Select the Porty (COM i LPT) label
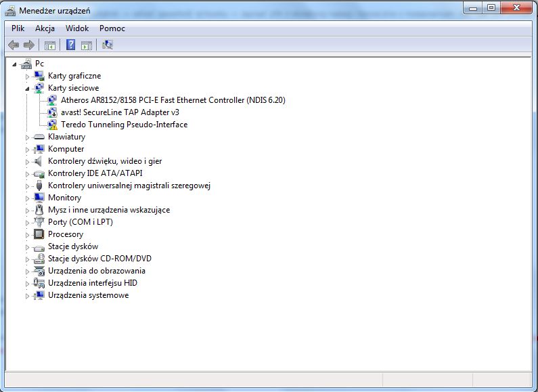This screenshot has width=538, height=392. tap(81, 222)
